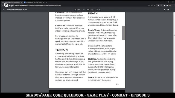Open a new browser tab
The width and height of the screenshot is (175, 98).
click(x=47, y=2)
